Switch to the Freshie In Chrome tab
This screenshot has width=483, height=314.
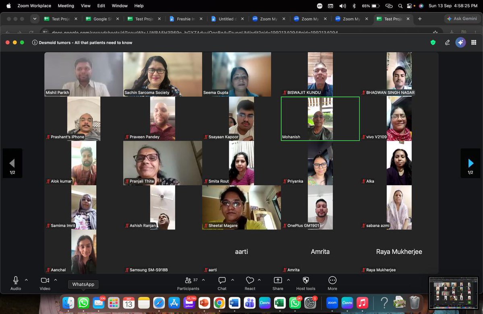click(x=186, y=19)
